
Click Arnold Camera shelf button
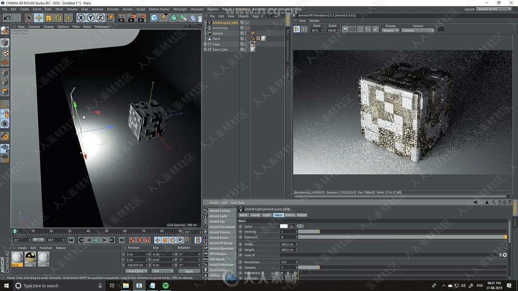click(219, 211)
